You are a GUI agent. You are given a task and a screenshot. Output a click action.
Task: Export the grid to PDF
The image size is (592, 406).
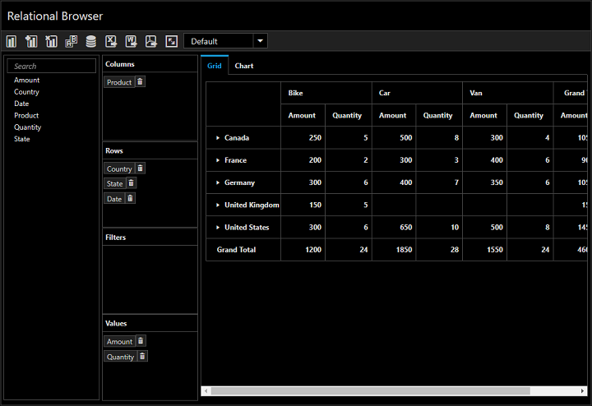pyautogui.click(x=151, y=41)
